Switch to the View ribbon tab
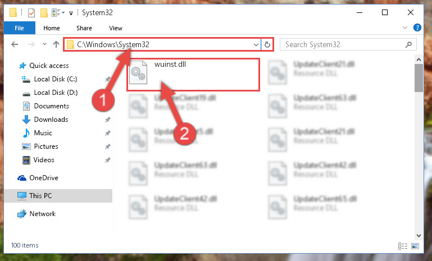 pyautogui.click(x=115, y=28)
